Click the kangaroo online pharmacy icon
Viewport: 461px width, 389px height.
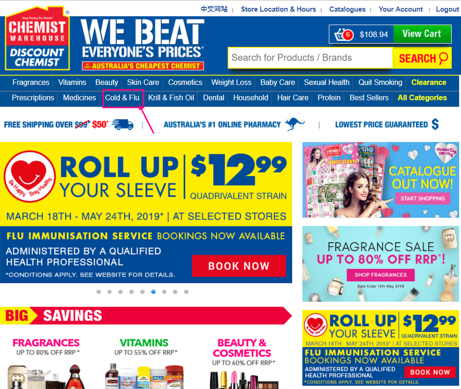pyautogui.click(x=295, y=124)
